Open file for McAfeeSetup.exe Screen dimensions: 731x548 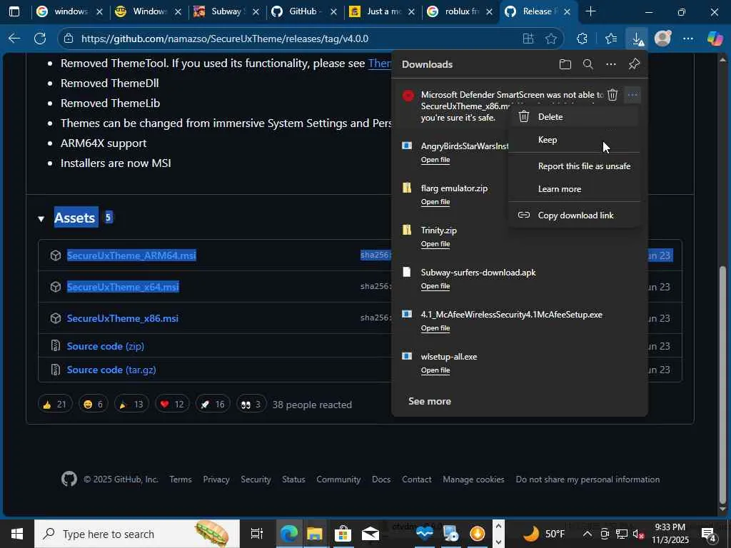[435, 328]
